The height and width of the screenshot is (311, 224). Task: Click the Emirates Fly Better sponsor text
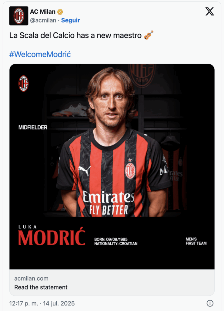pyautogui.click(x=109, y=203)
